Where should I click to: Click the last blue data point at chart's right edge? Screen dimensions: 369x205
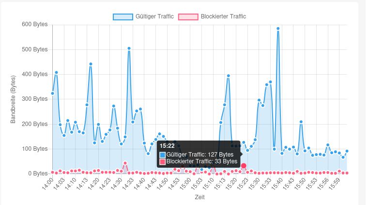click(x=347, y=151)
